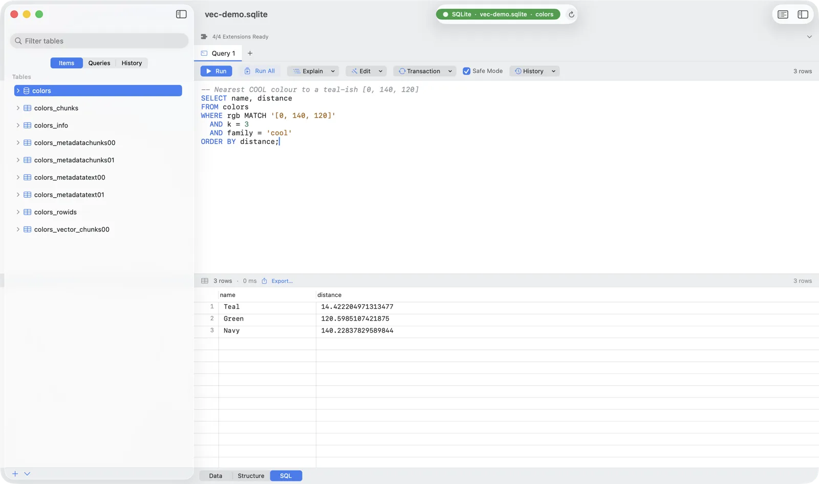Click the Run All button
The width and height of the screenshot is (819, 484).
pos(260,71)
